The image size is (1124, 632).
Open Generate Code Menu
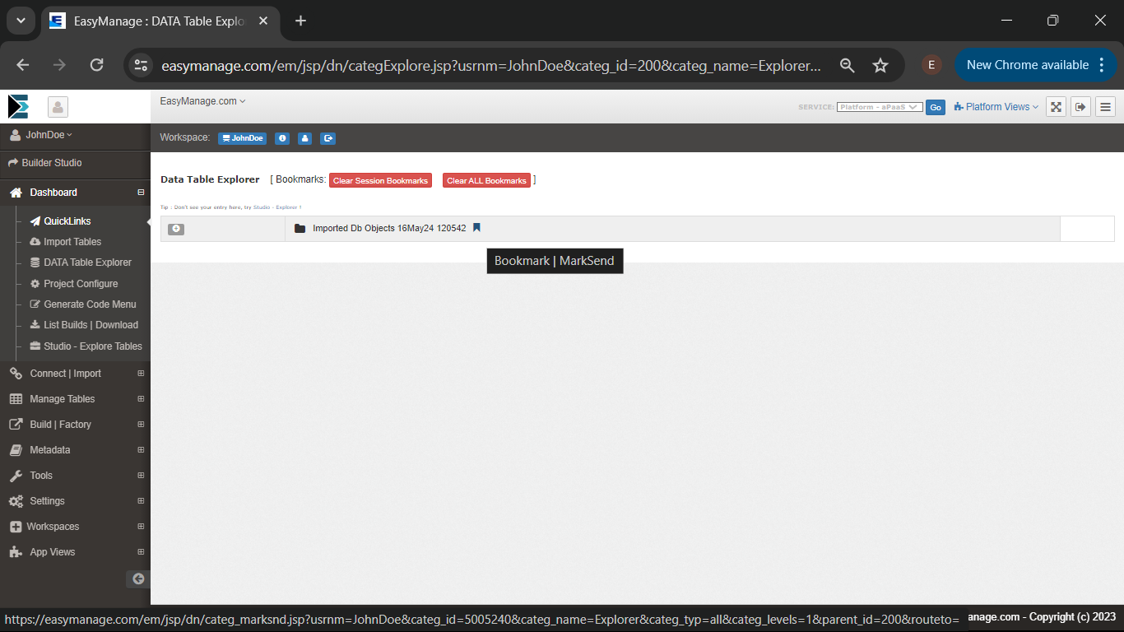click(x=83, y=304)
